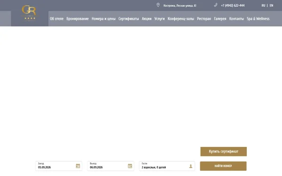The image size is (282, 176).
Task: Open the check-out calendar icon
Action: [x=130, y=166]
